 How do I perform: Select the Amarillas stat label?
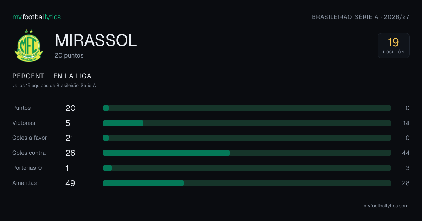click(24, 183)
